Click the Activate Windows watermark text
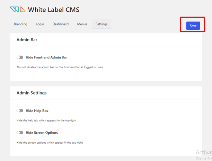This screenshot has height=161, width=212. (x=203, y=152)
